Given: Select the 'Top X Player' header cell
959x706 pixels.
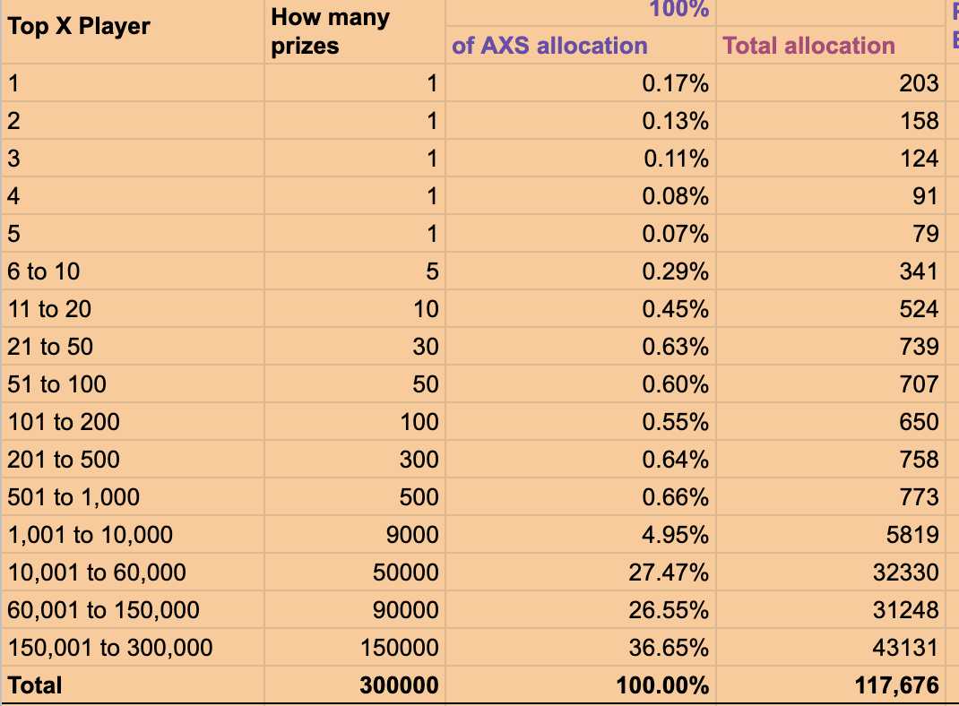Looking at the screenshot, I should (133, 31).
